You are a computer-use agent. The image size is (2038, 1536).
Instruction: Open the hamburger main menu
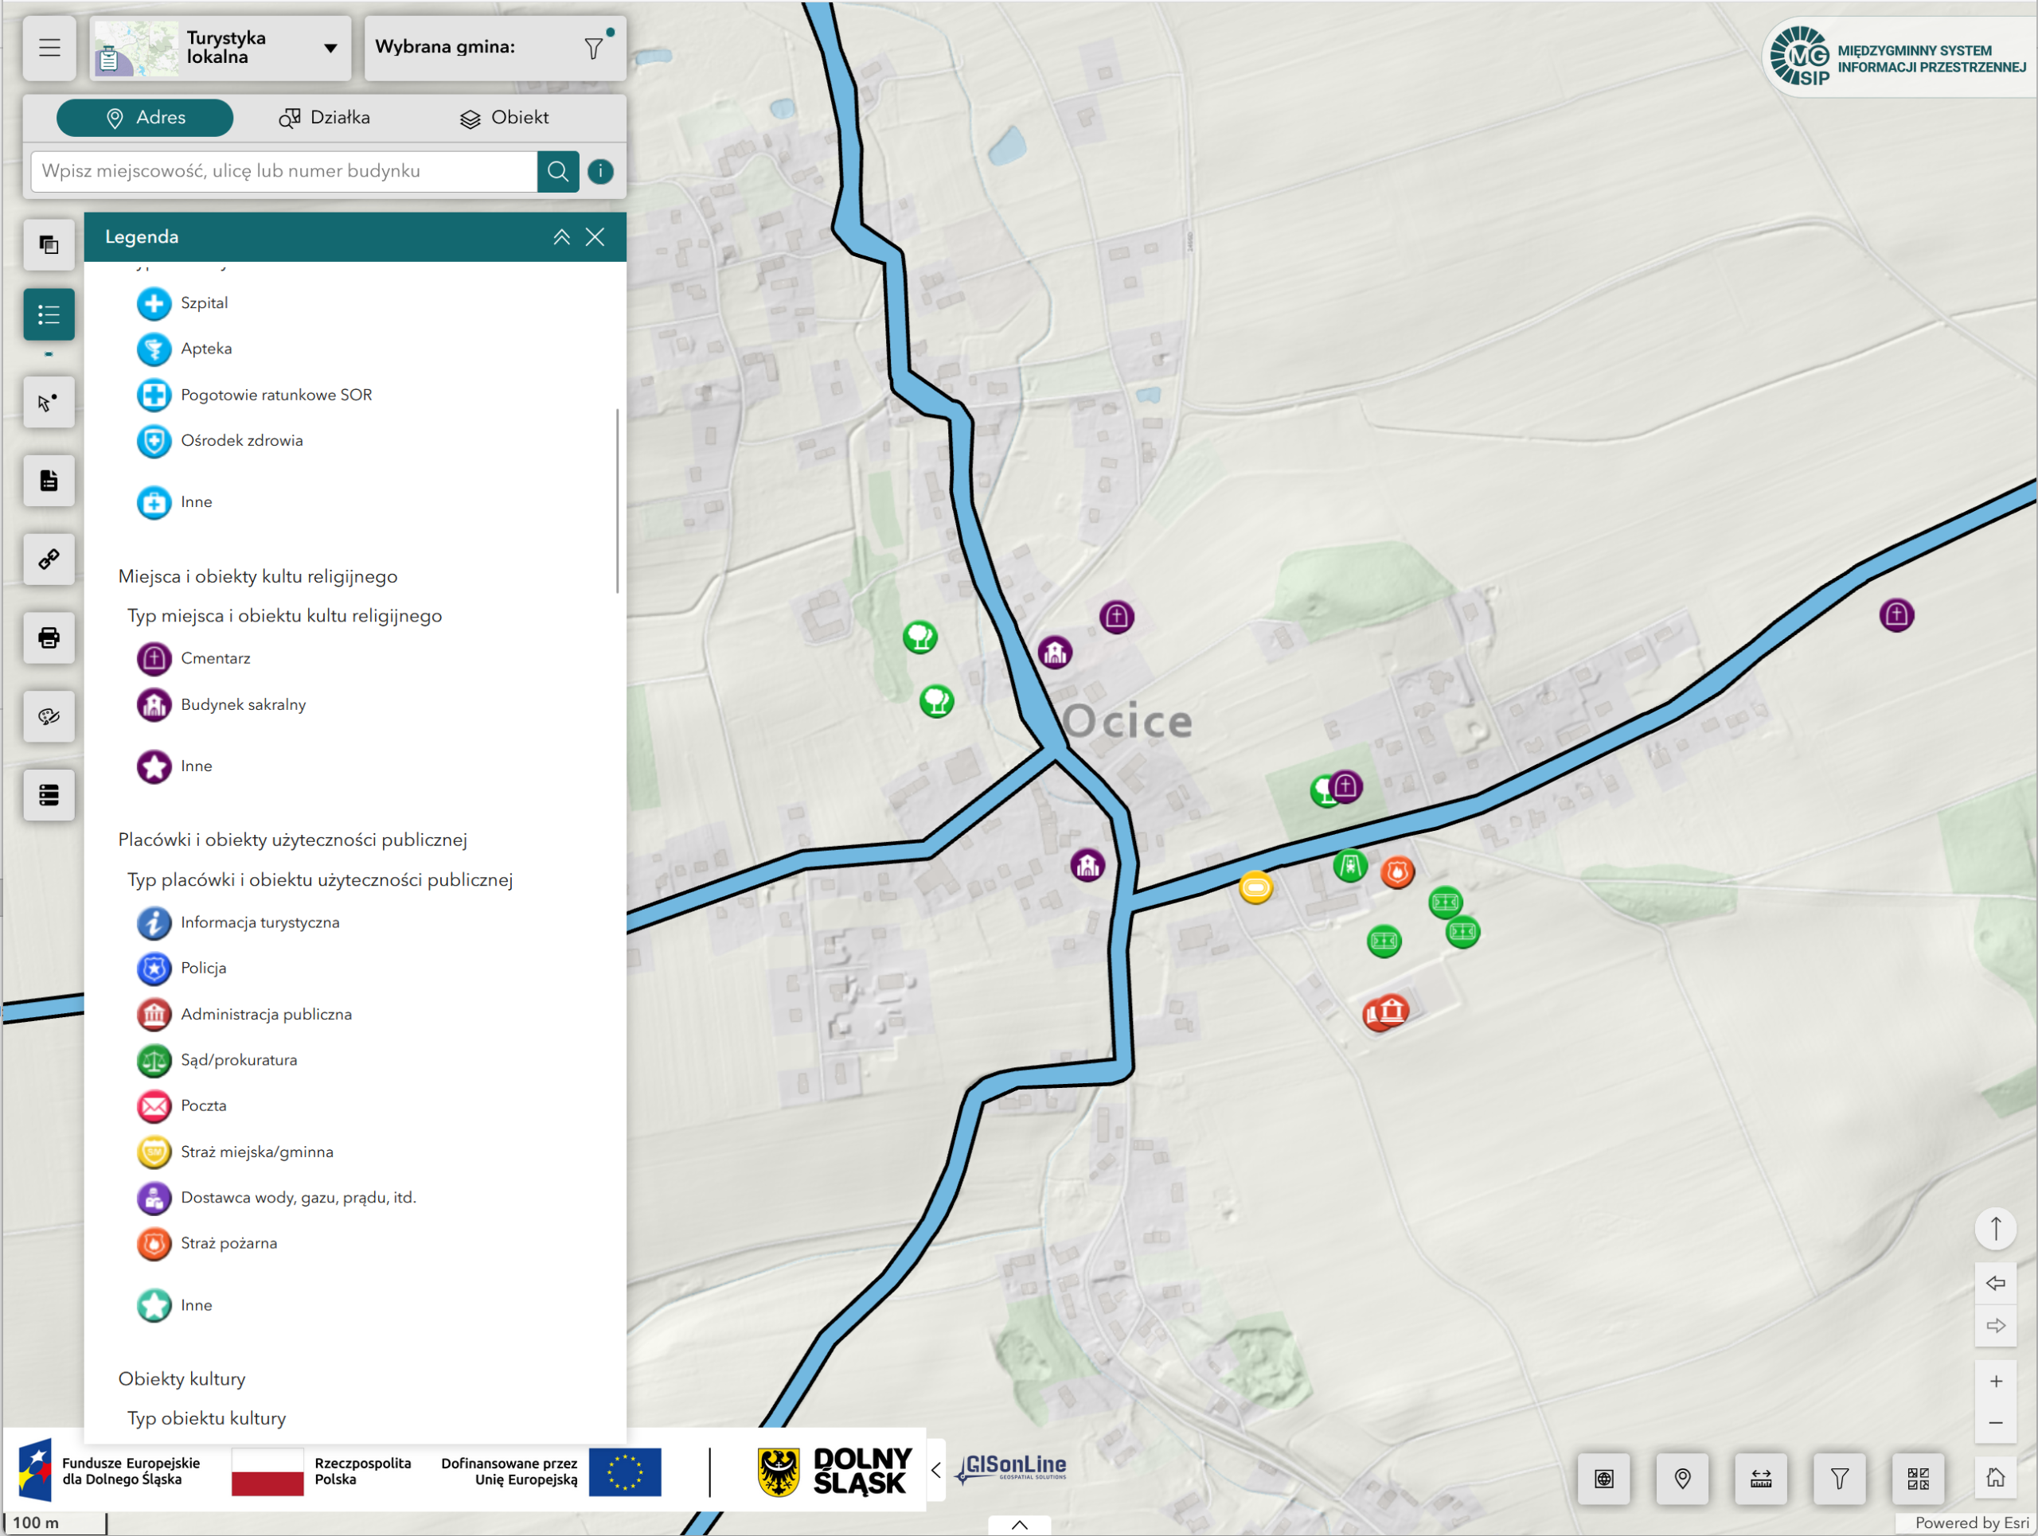49,47
